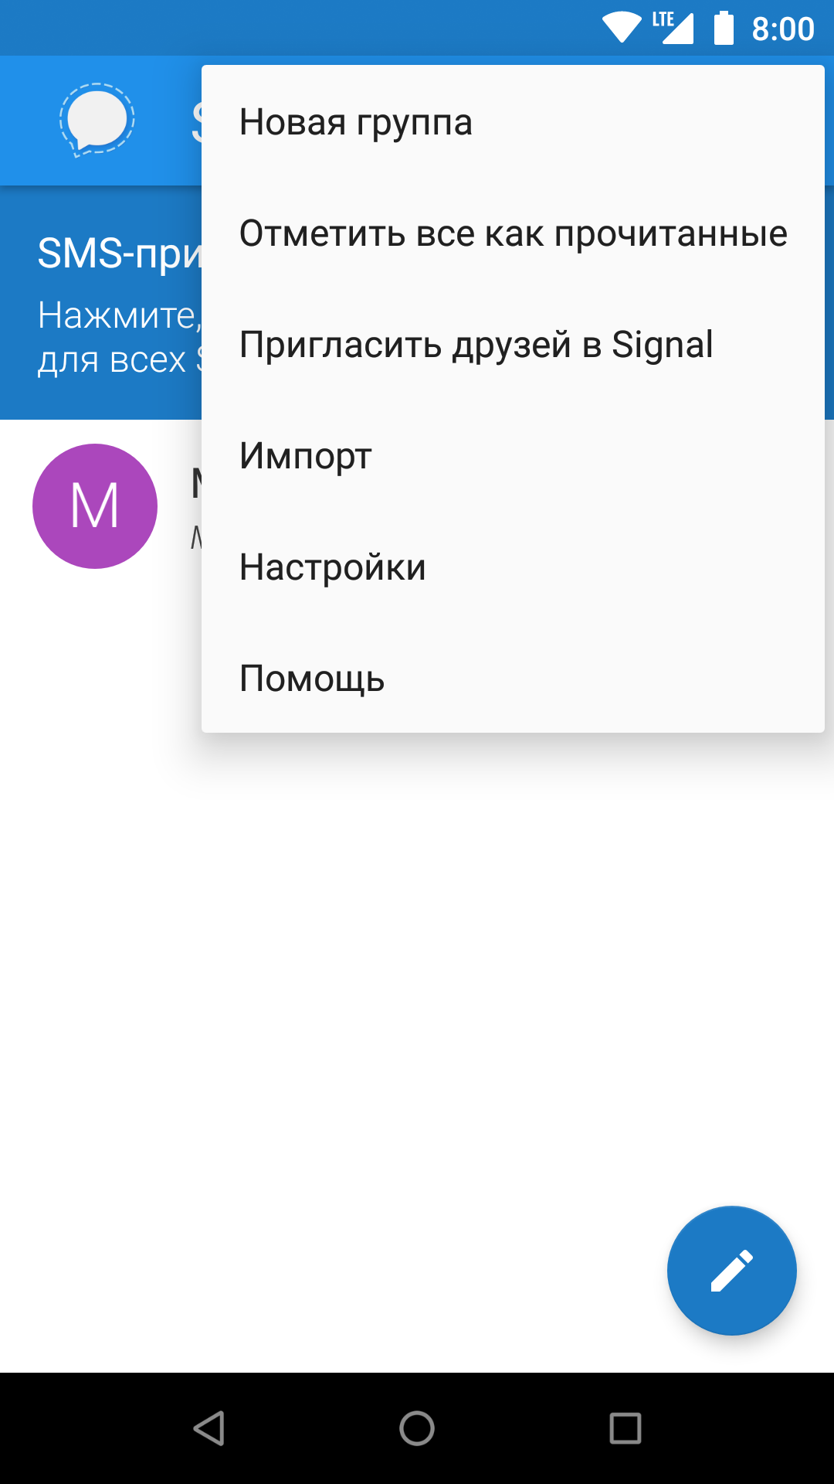
Task: Tap the Android home circle button
Action: pyautogui.click(x=417, y=1428)
